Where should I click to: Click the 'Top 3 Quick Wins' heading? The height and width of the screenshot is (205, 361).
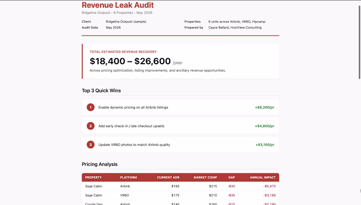tap(101, 90)
